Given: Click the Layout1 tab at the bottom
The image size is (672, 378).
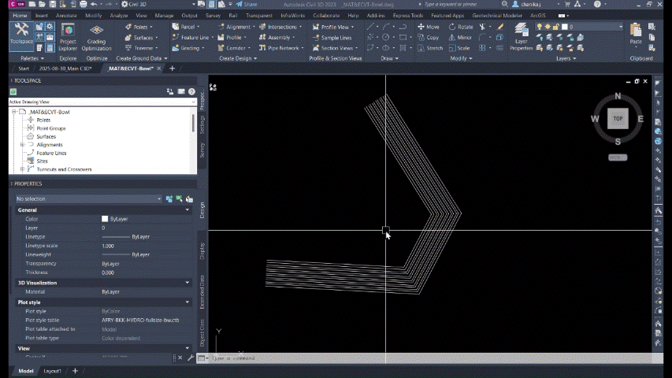Looking at the screenshot, I should (x=52, y=370).
